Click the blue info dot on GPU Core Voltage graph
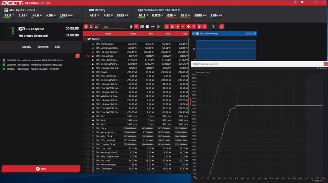The width and height of the screenshot is (328, 183). pyautogui.click(x=255, y=34)
